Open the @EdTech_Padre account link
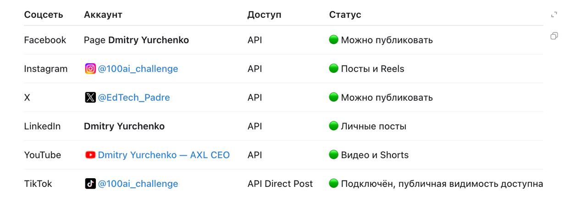The height and width of the screenshot is (208, 587). click(134, 98)
